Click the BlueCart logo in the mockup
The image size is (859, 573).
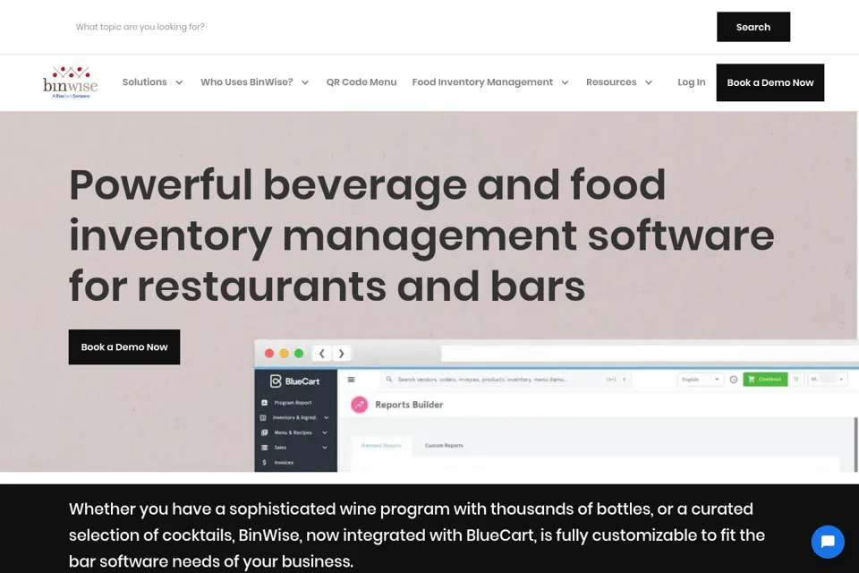[x=294, y=381]
